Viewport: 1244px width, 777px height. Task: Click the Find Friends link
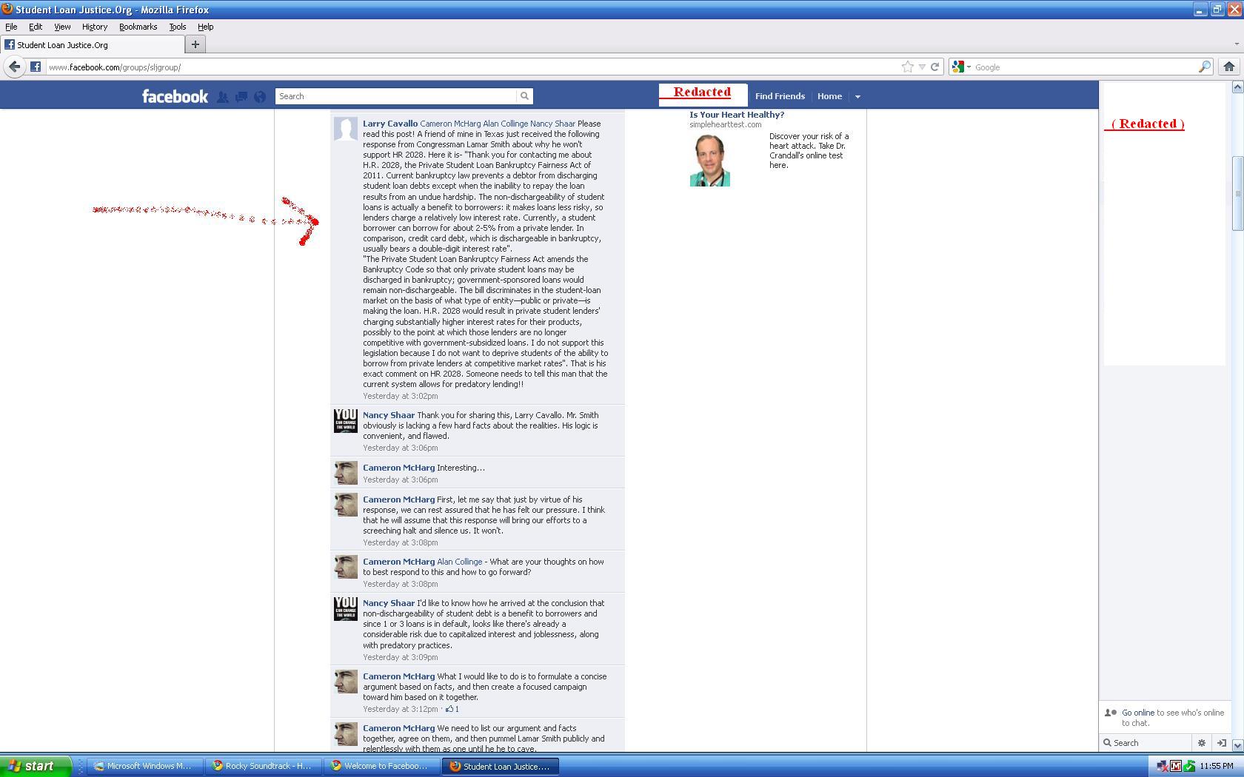[x=780, y=96]
